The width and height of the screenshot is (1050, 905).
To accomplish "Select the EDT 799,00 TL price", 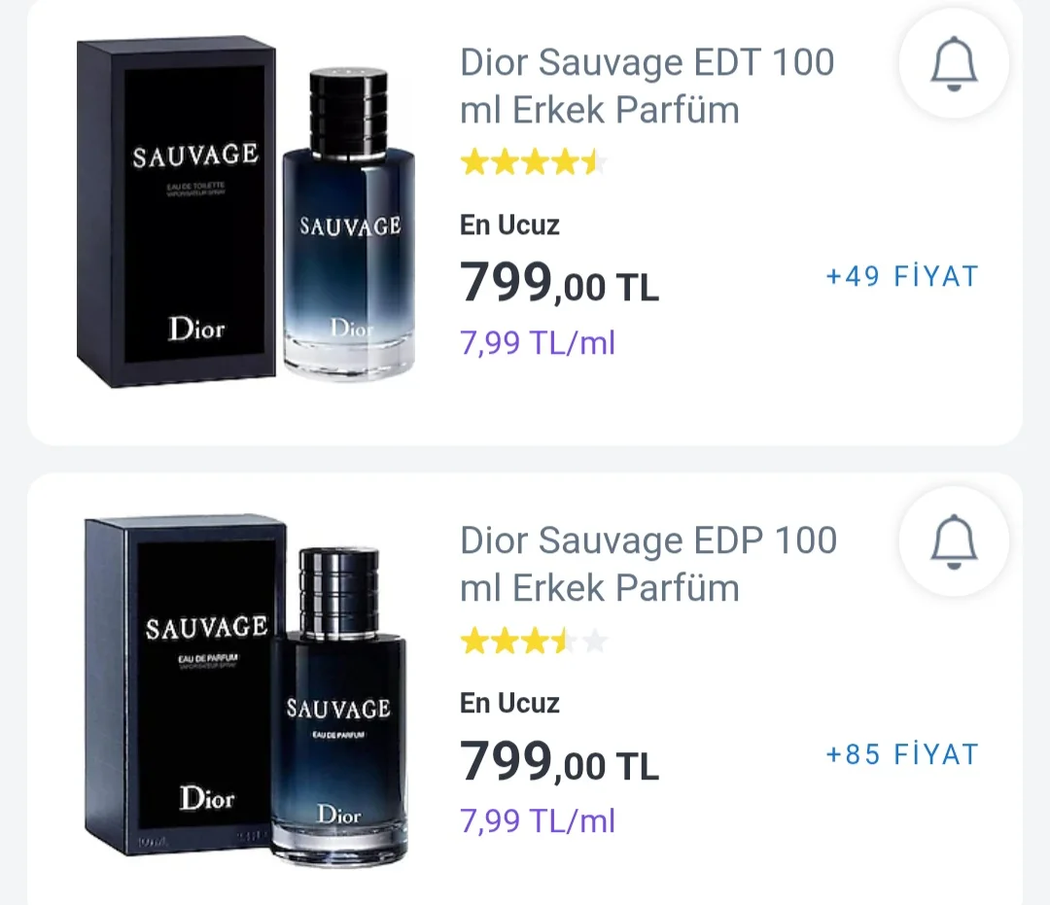I will pos(559,284).
